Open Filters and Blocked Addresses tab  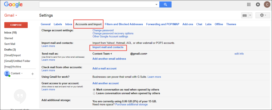[124, 24]
